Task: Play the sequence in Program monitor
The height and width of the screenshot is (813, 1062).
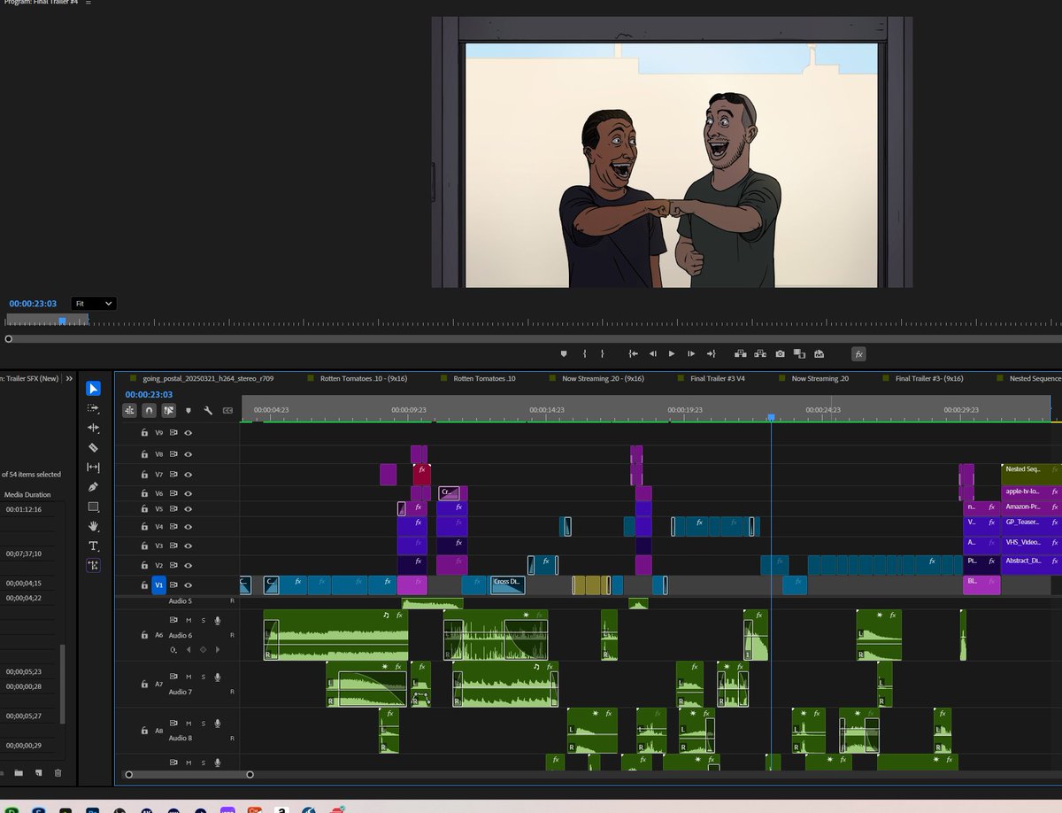Action: tap(672, 353)
